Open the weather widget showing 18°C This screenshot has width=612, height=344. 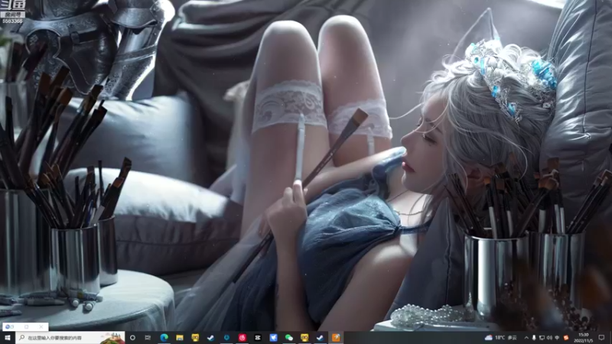coord(501,338)
